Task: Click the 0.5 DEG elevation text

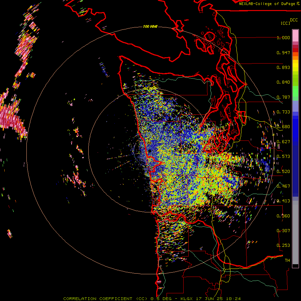Action: coord(161,299)
